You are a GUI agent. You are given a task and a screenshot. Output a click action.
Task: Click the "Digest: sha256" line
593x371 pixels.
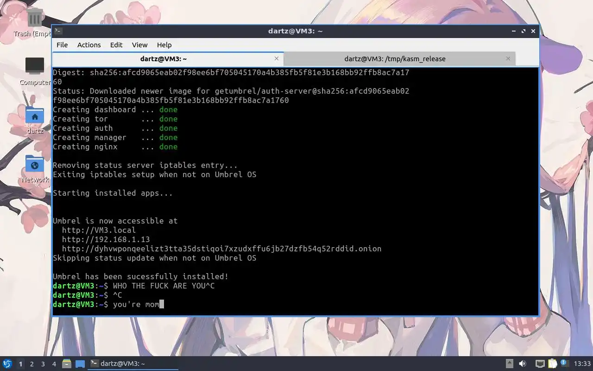coord(231,72)
